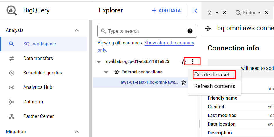Click Show starred resources only link

pos(169,43)
